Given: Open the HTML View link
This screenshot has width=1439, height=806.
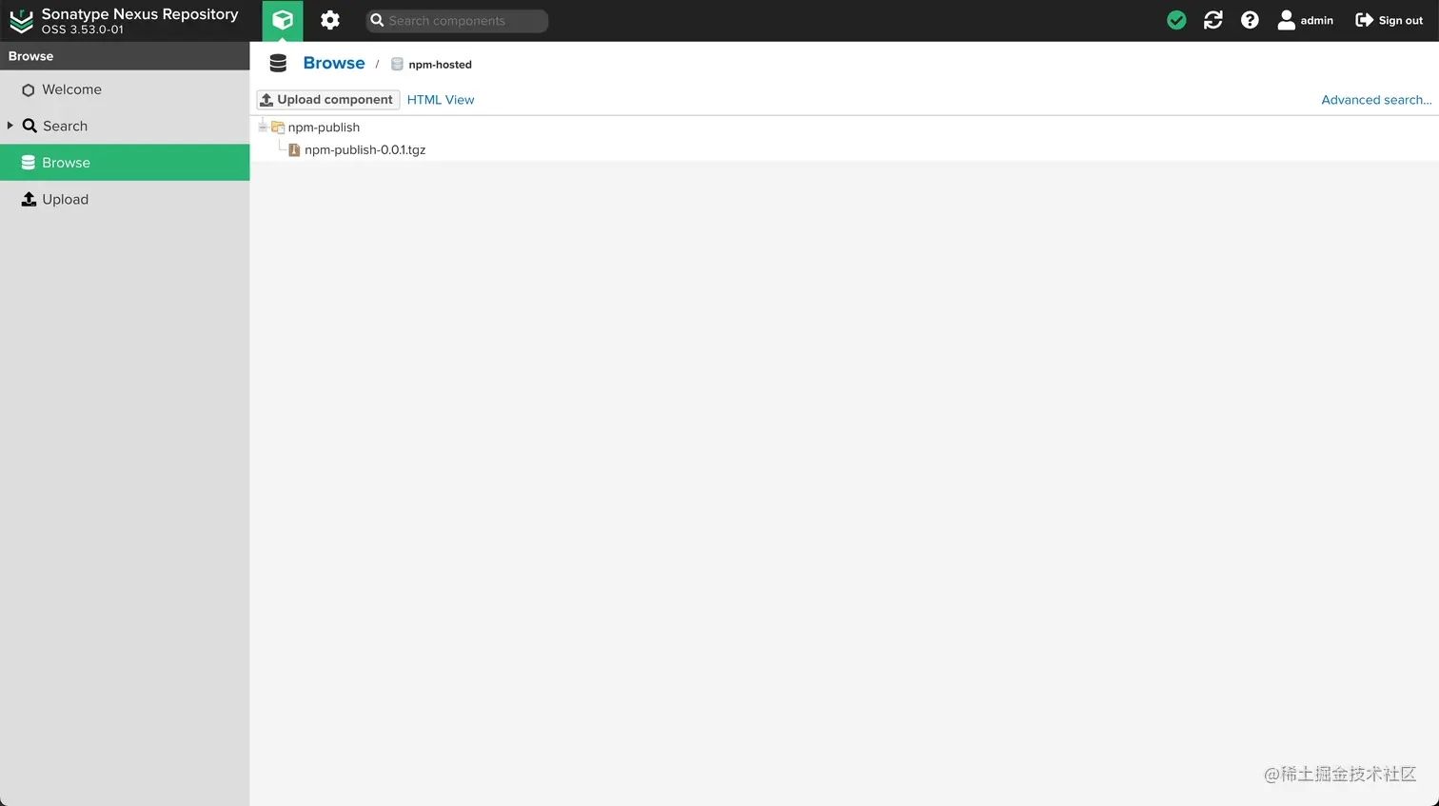Looking at the screenshot, I should click(441, 100).
